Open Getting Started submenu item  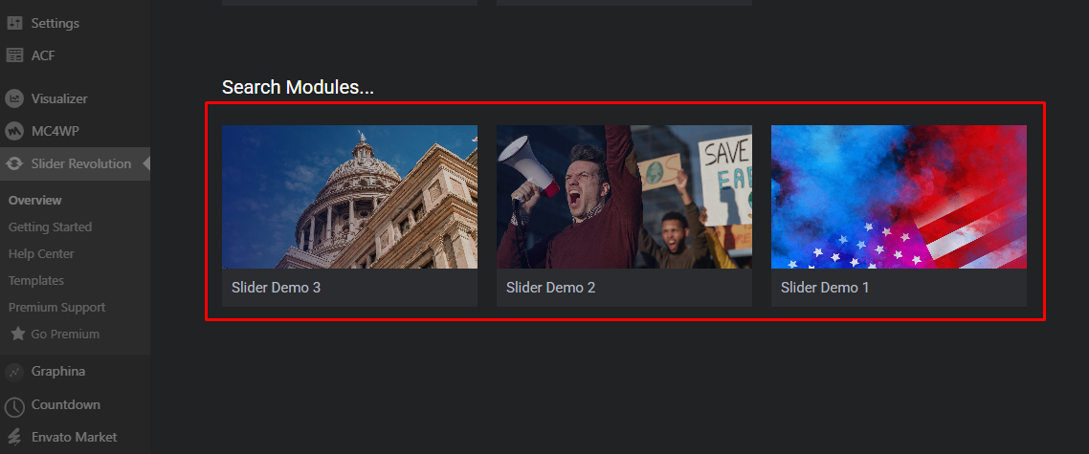(50, 227)
